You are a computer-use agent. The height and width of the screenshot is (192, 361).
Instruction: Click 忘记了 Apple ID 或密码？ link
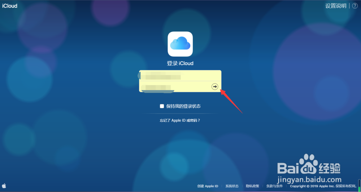point(180,120)
